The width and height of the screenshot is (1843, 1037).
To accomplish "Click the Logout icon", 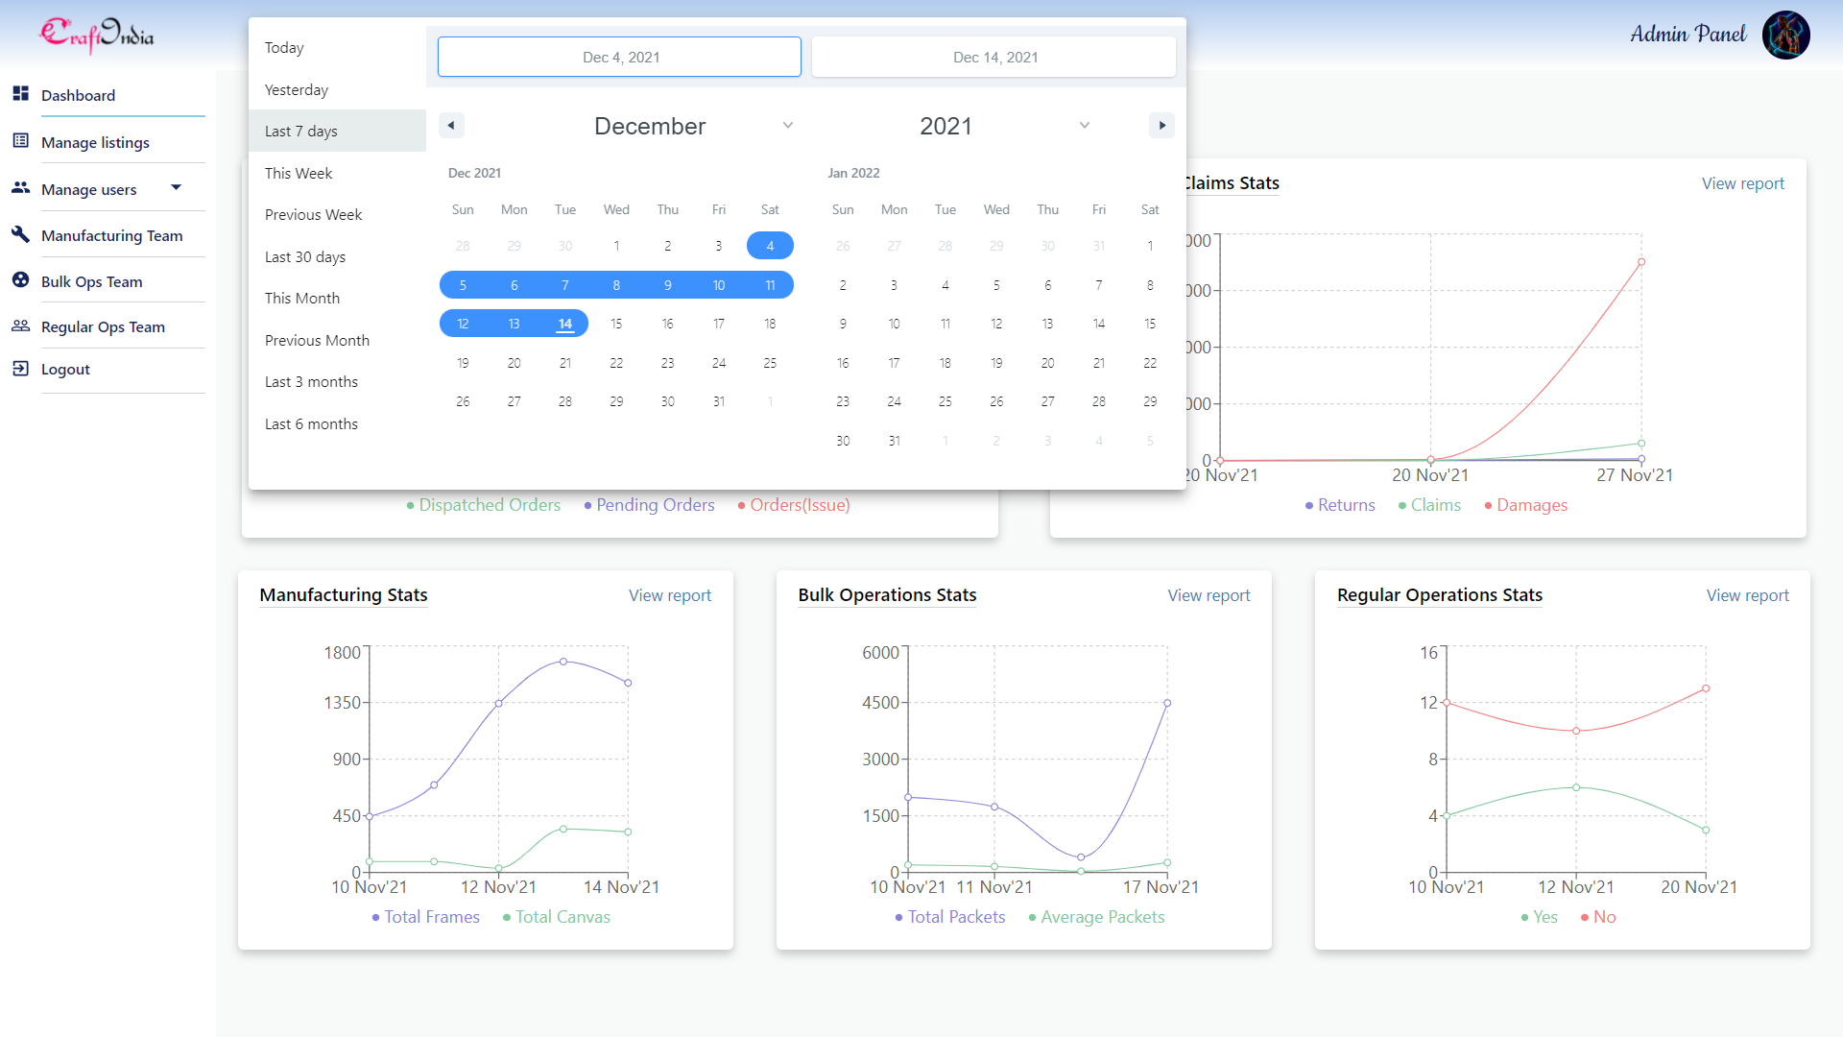I will click(21, 368).
